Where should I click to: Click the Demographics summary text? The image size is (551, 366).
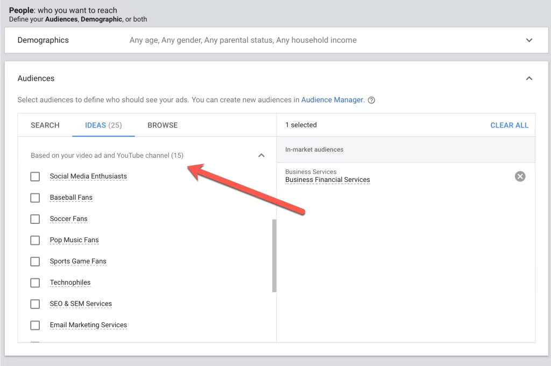[243, 40]
